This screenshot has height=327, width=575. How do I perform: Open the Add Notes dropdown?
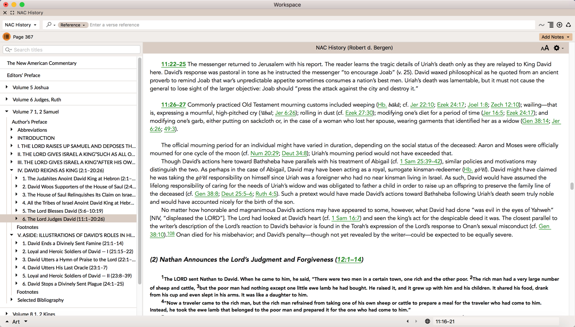(556, 37)
